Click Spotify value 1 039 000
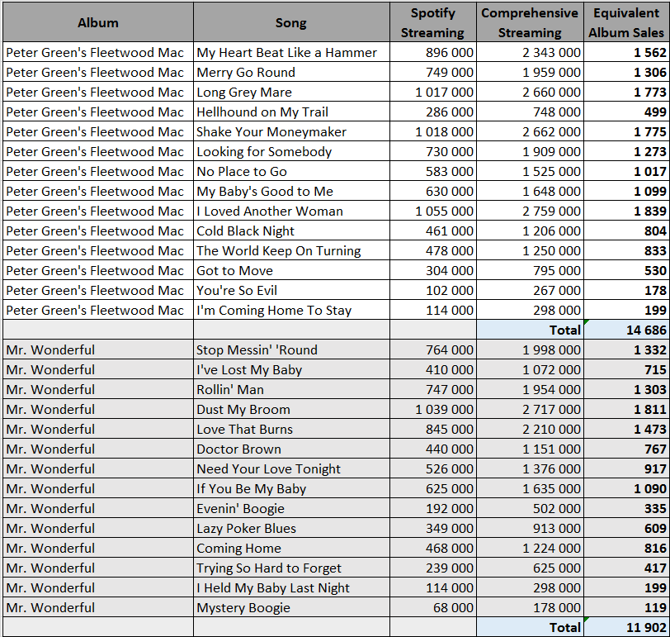670x637 pixels. 433,409
